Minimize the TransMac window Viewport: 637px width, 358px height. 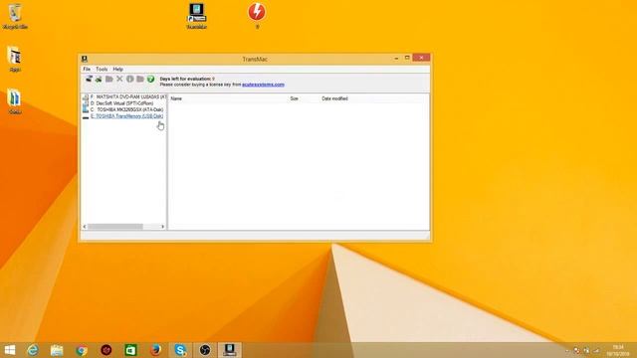[x=396, y=59]
